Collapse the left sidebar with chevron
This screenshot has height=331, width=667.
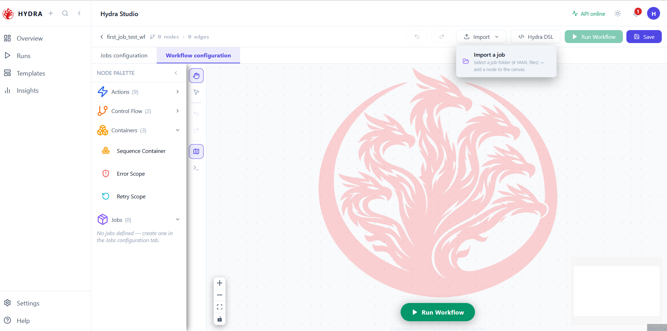point(80,13)
